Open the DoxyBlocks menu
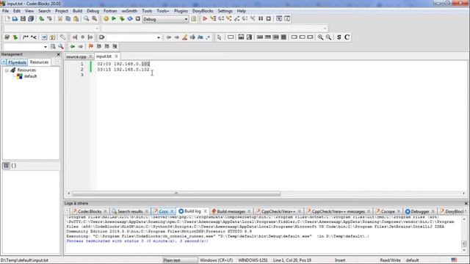Viewport: 470px width, 264px height. point(203,11)
